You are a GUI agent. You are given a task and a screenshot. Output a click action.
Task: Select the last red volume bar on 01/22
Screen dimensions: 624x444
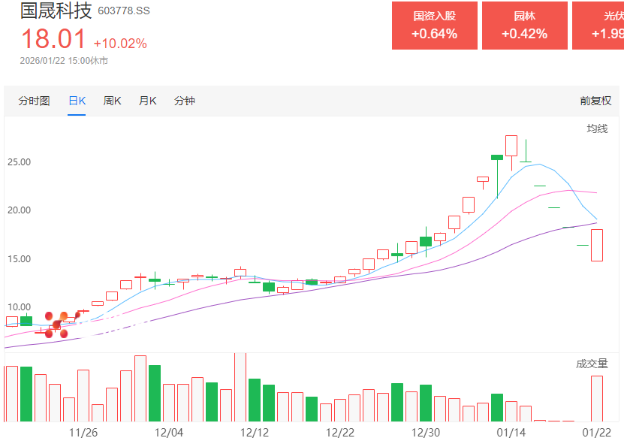(x=597, y=398)
